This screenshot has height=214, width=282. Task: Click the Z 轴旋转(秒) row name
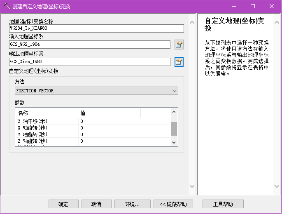coord(33,141)
